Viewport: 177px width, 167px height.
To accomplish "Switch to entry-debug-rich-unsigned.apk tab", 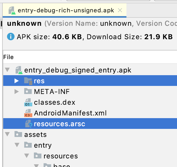I will 65,10.
